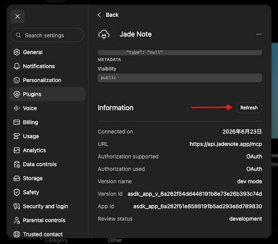Open Voice settings
Image resolution: width=278 pixels, height=244 pixels.
(47, 108)
